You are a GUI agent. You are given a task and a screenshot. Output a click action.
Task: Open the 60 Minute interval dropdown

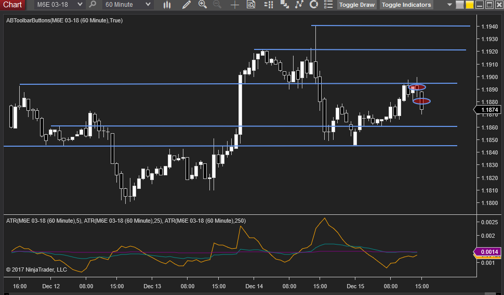(x=128, y=5)
